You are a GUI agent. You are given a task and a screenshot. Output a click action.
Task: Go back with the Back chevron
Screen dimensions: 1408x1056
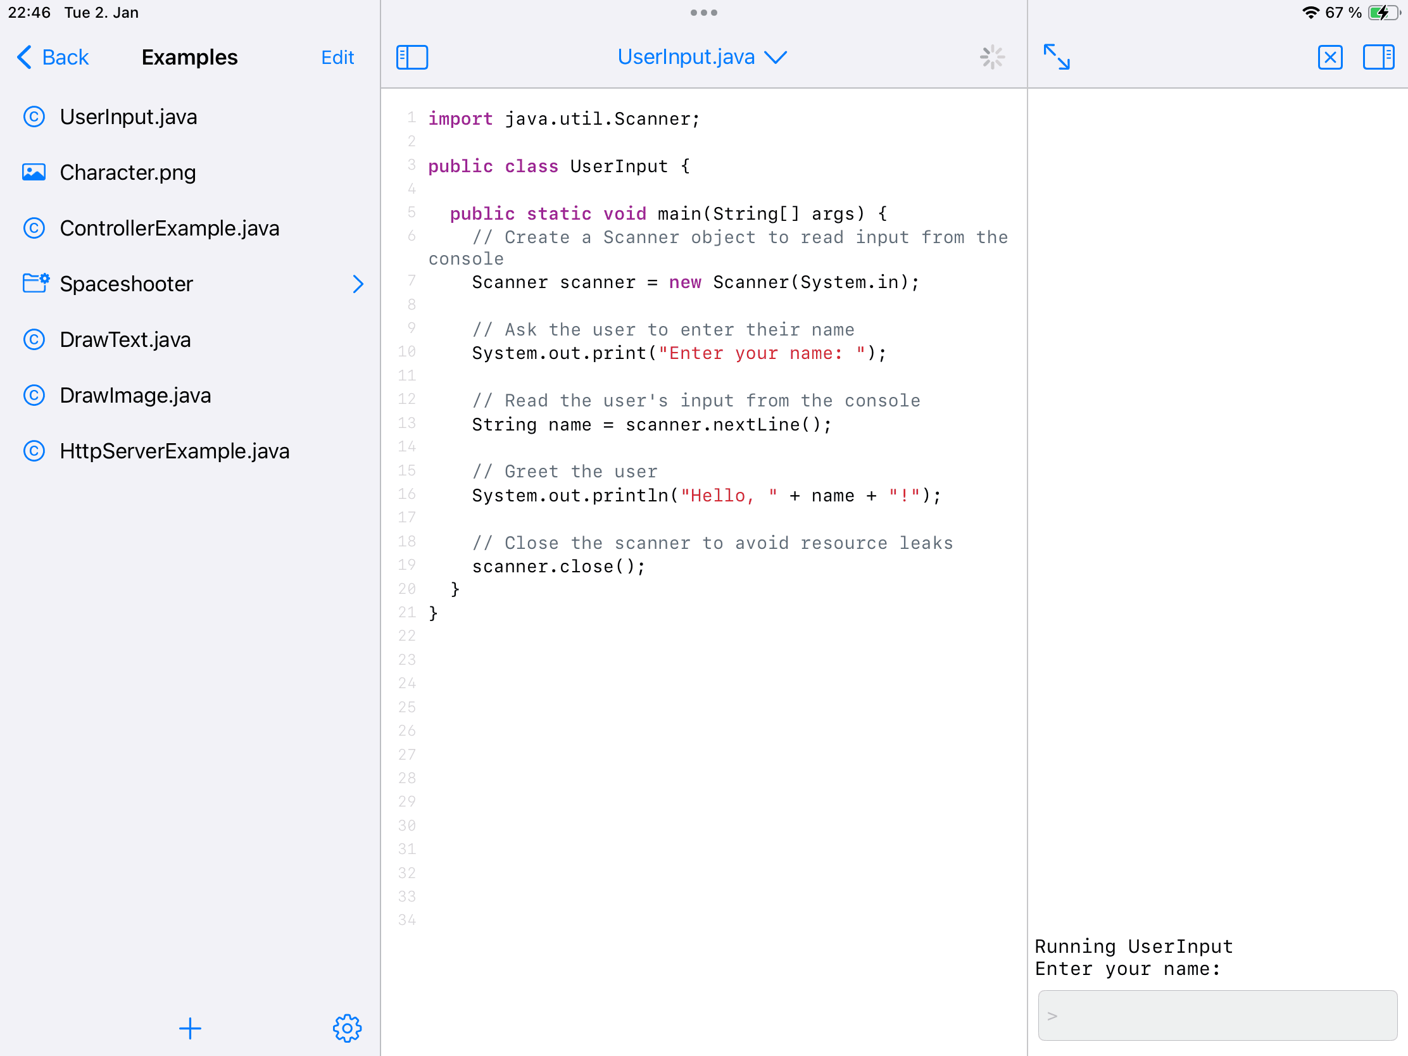[x=53, y=57]
